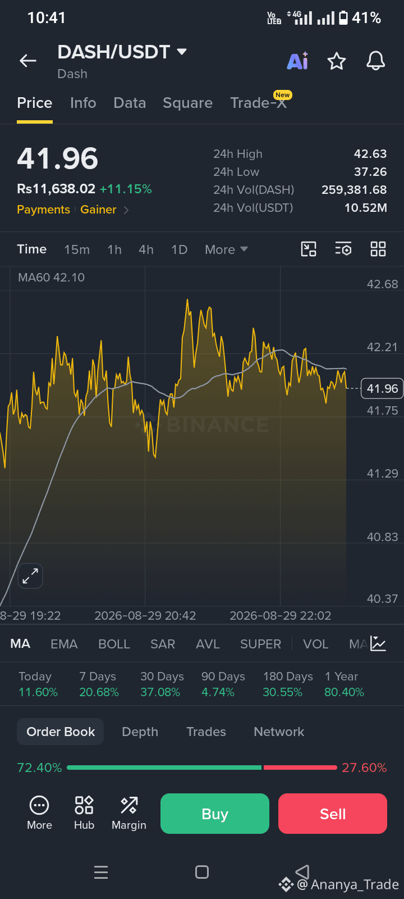The height and width of the screenshot is (899, 404).
Task: Switch to the Network tab
Action: 279,732
